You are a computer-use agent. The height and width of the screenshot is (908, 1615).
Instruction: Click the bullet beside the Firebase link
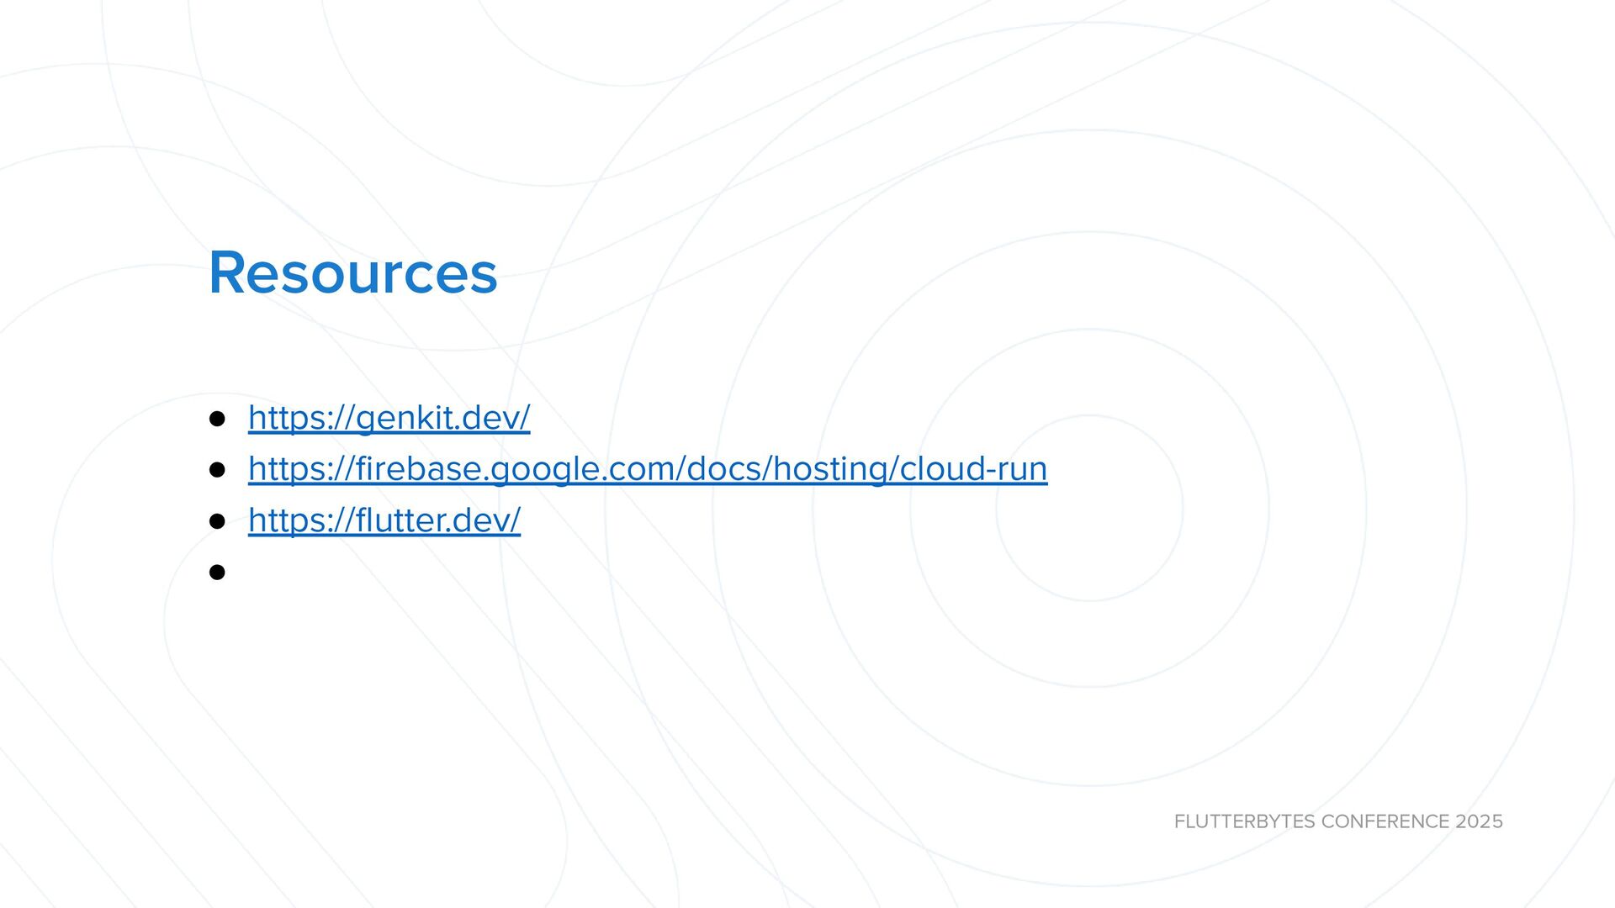(x=217, y=470)
